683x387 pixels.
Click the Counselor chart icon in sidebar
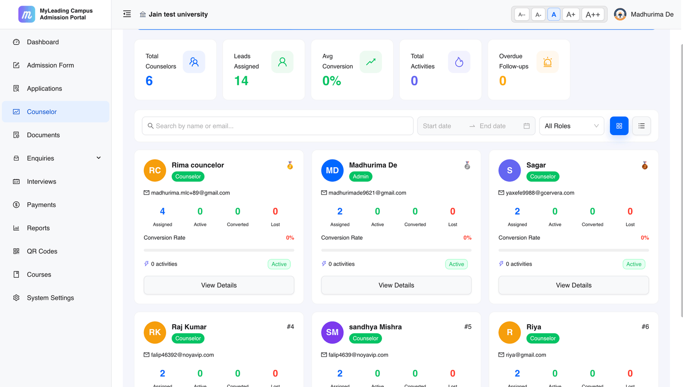pos(16,112)
